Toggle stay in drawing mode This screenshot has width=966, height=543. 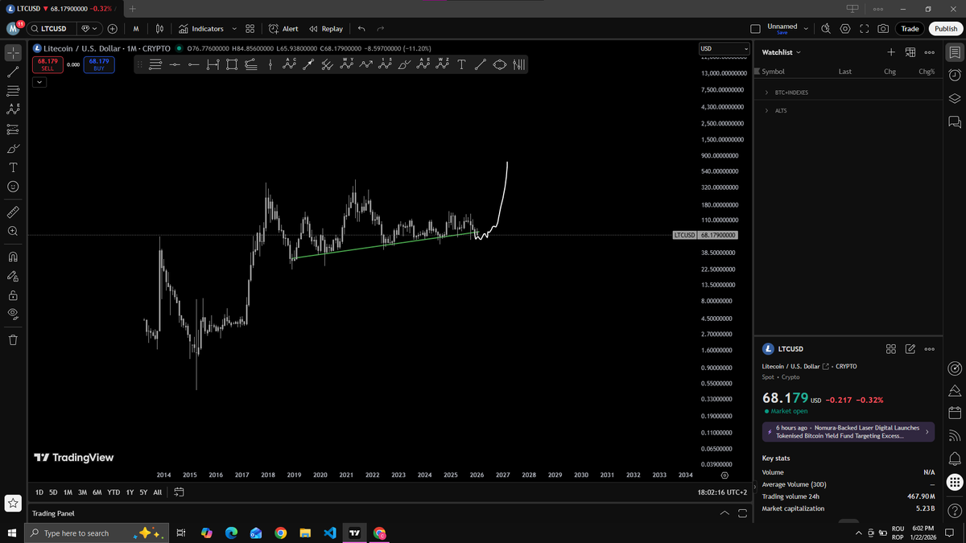(x=13, y=276)
